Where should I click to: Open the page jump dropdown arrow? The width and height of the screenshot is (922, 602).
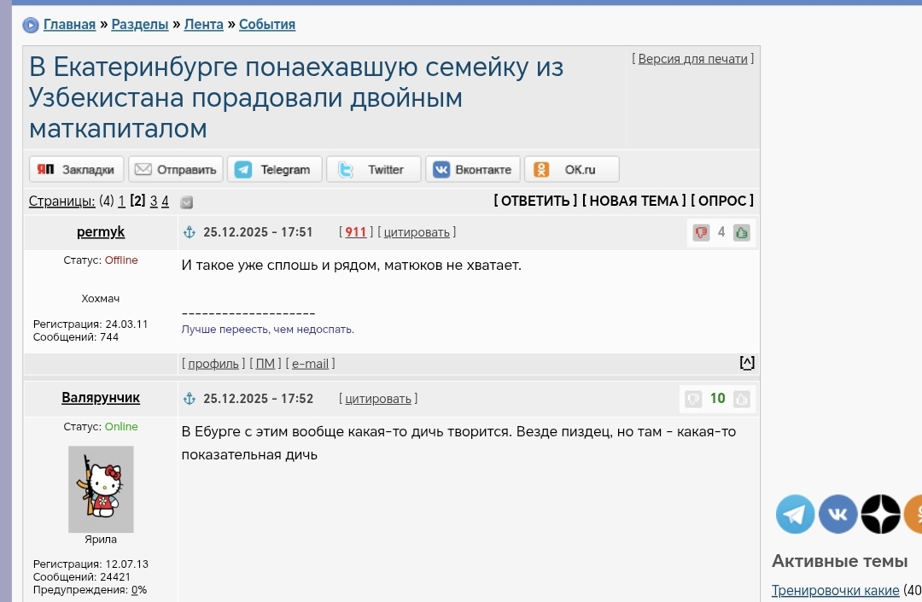[x=187, y=202]
